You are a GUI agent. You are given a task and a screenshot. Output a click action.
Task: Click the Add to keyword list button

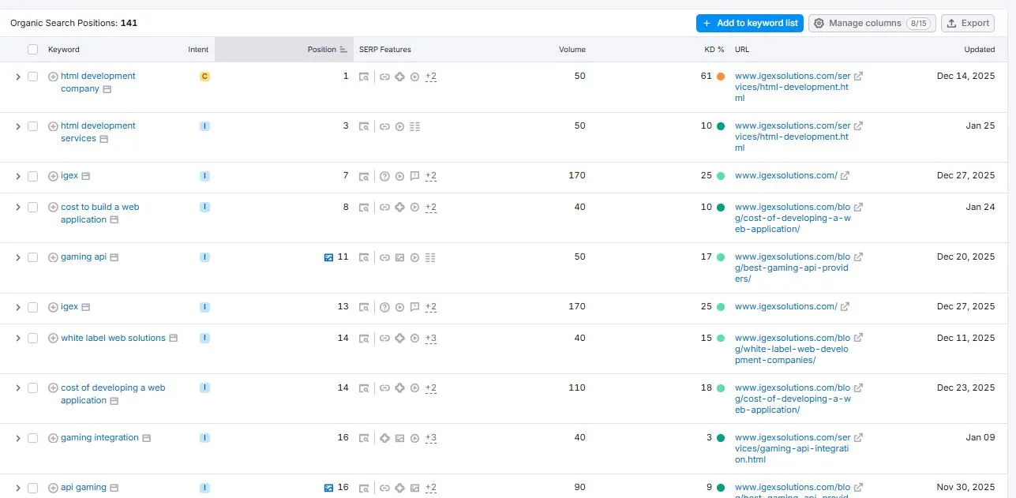coord(749,23)
